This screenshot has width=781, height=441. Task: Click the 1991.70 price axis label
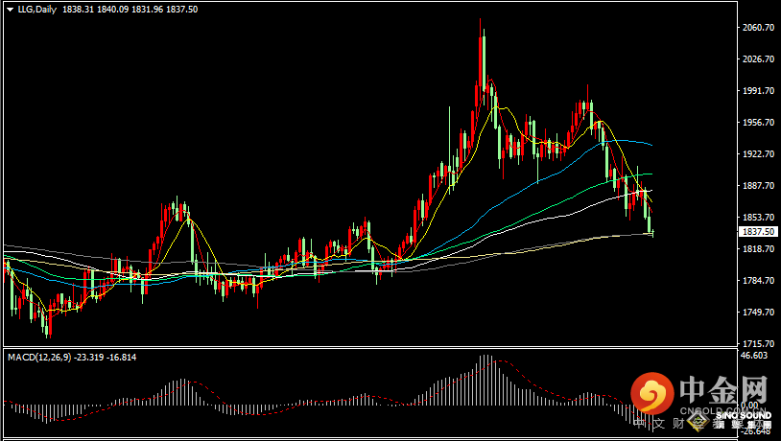coord(757,91)
